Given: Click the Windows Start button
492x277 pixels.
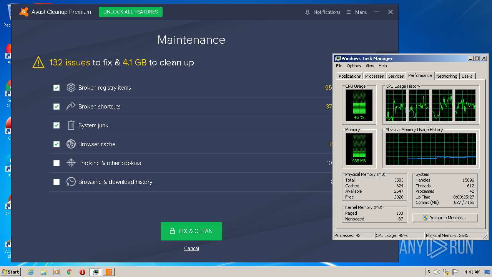Looking at the screenshot, I should point(10,272).
